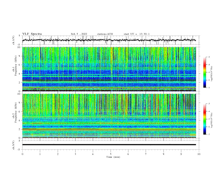Viewport: 224px width, 173px height.
Task: Click the "5" voltage tick of ch.1 waveform
Action: click(19, 36)
